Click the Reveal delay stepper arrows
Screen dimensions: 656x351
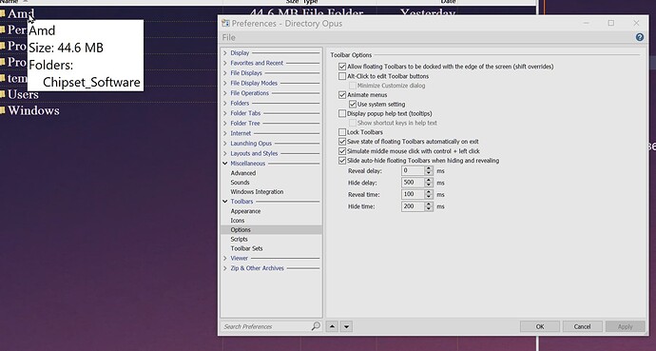point(429,170)
